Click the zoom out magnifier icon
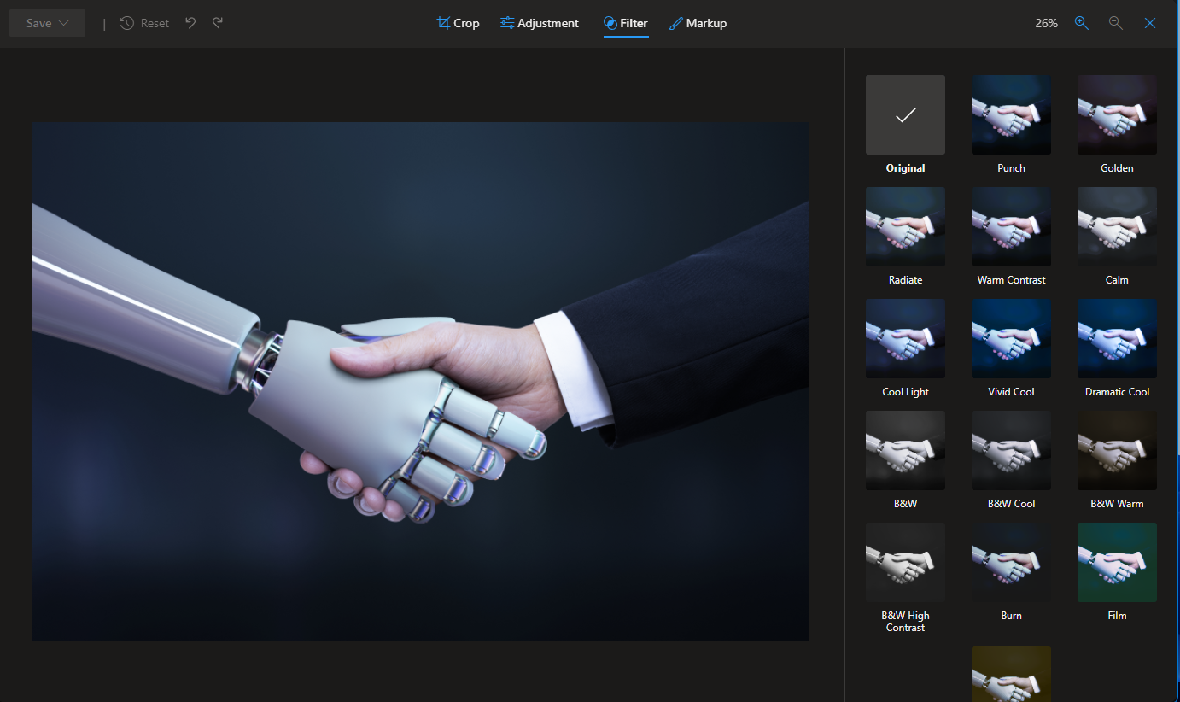1180x702 pixels. coord(1115,23)
